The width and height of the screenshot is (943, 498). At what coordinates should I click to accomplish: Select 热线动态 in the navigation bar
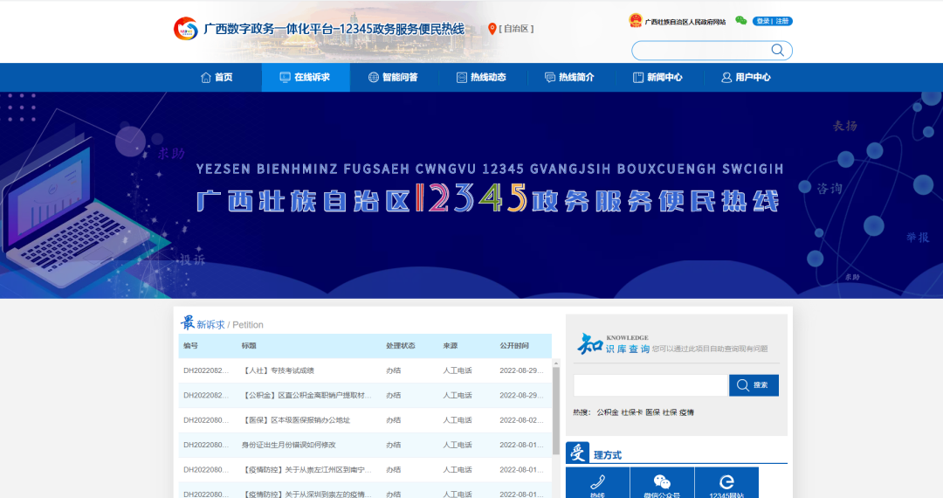(481, 77)
